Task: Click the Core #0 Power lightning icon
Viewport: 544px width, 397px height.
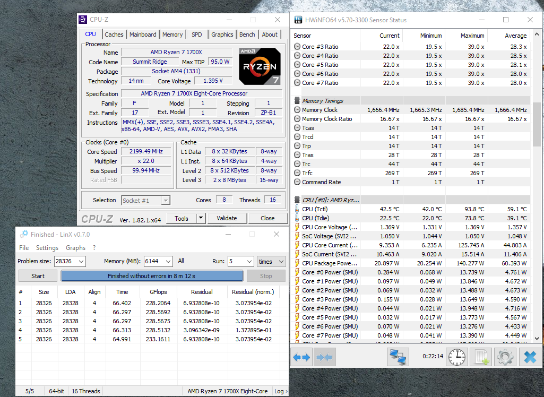Action: pos(297,272)
